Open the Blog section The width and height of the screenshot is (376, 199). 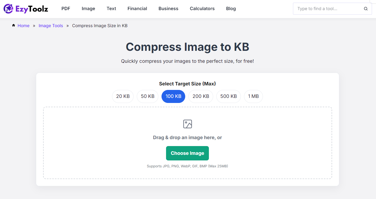coord(231,9)
